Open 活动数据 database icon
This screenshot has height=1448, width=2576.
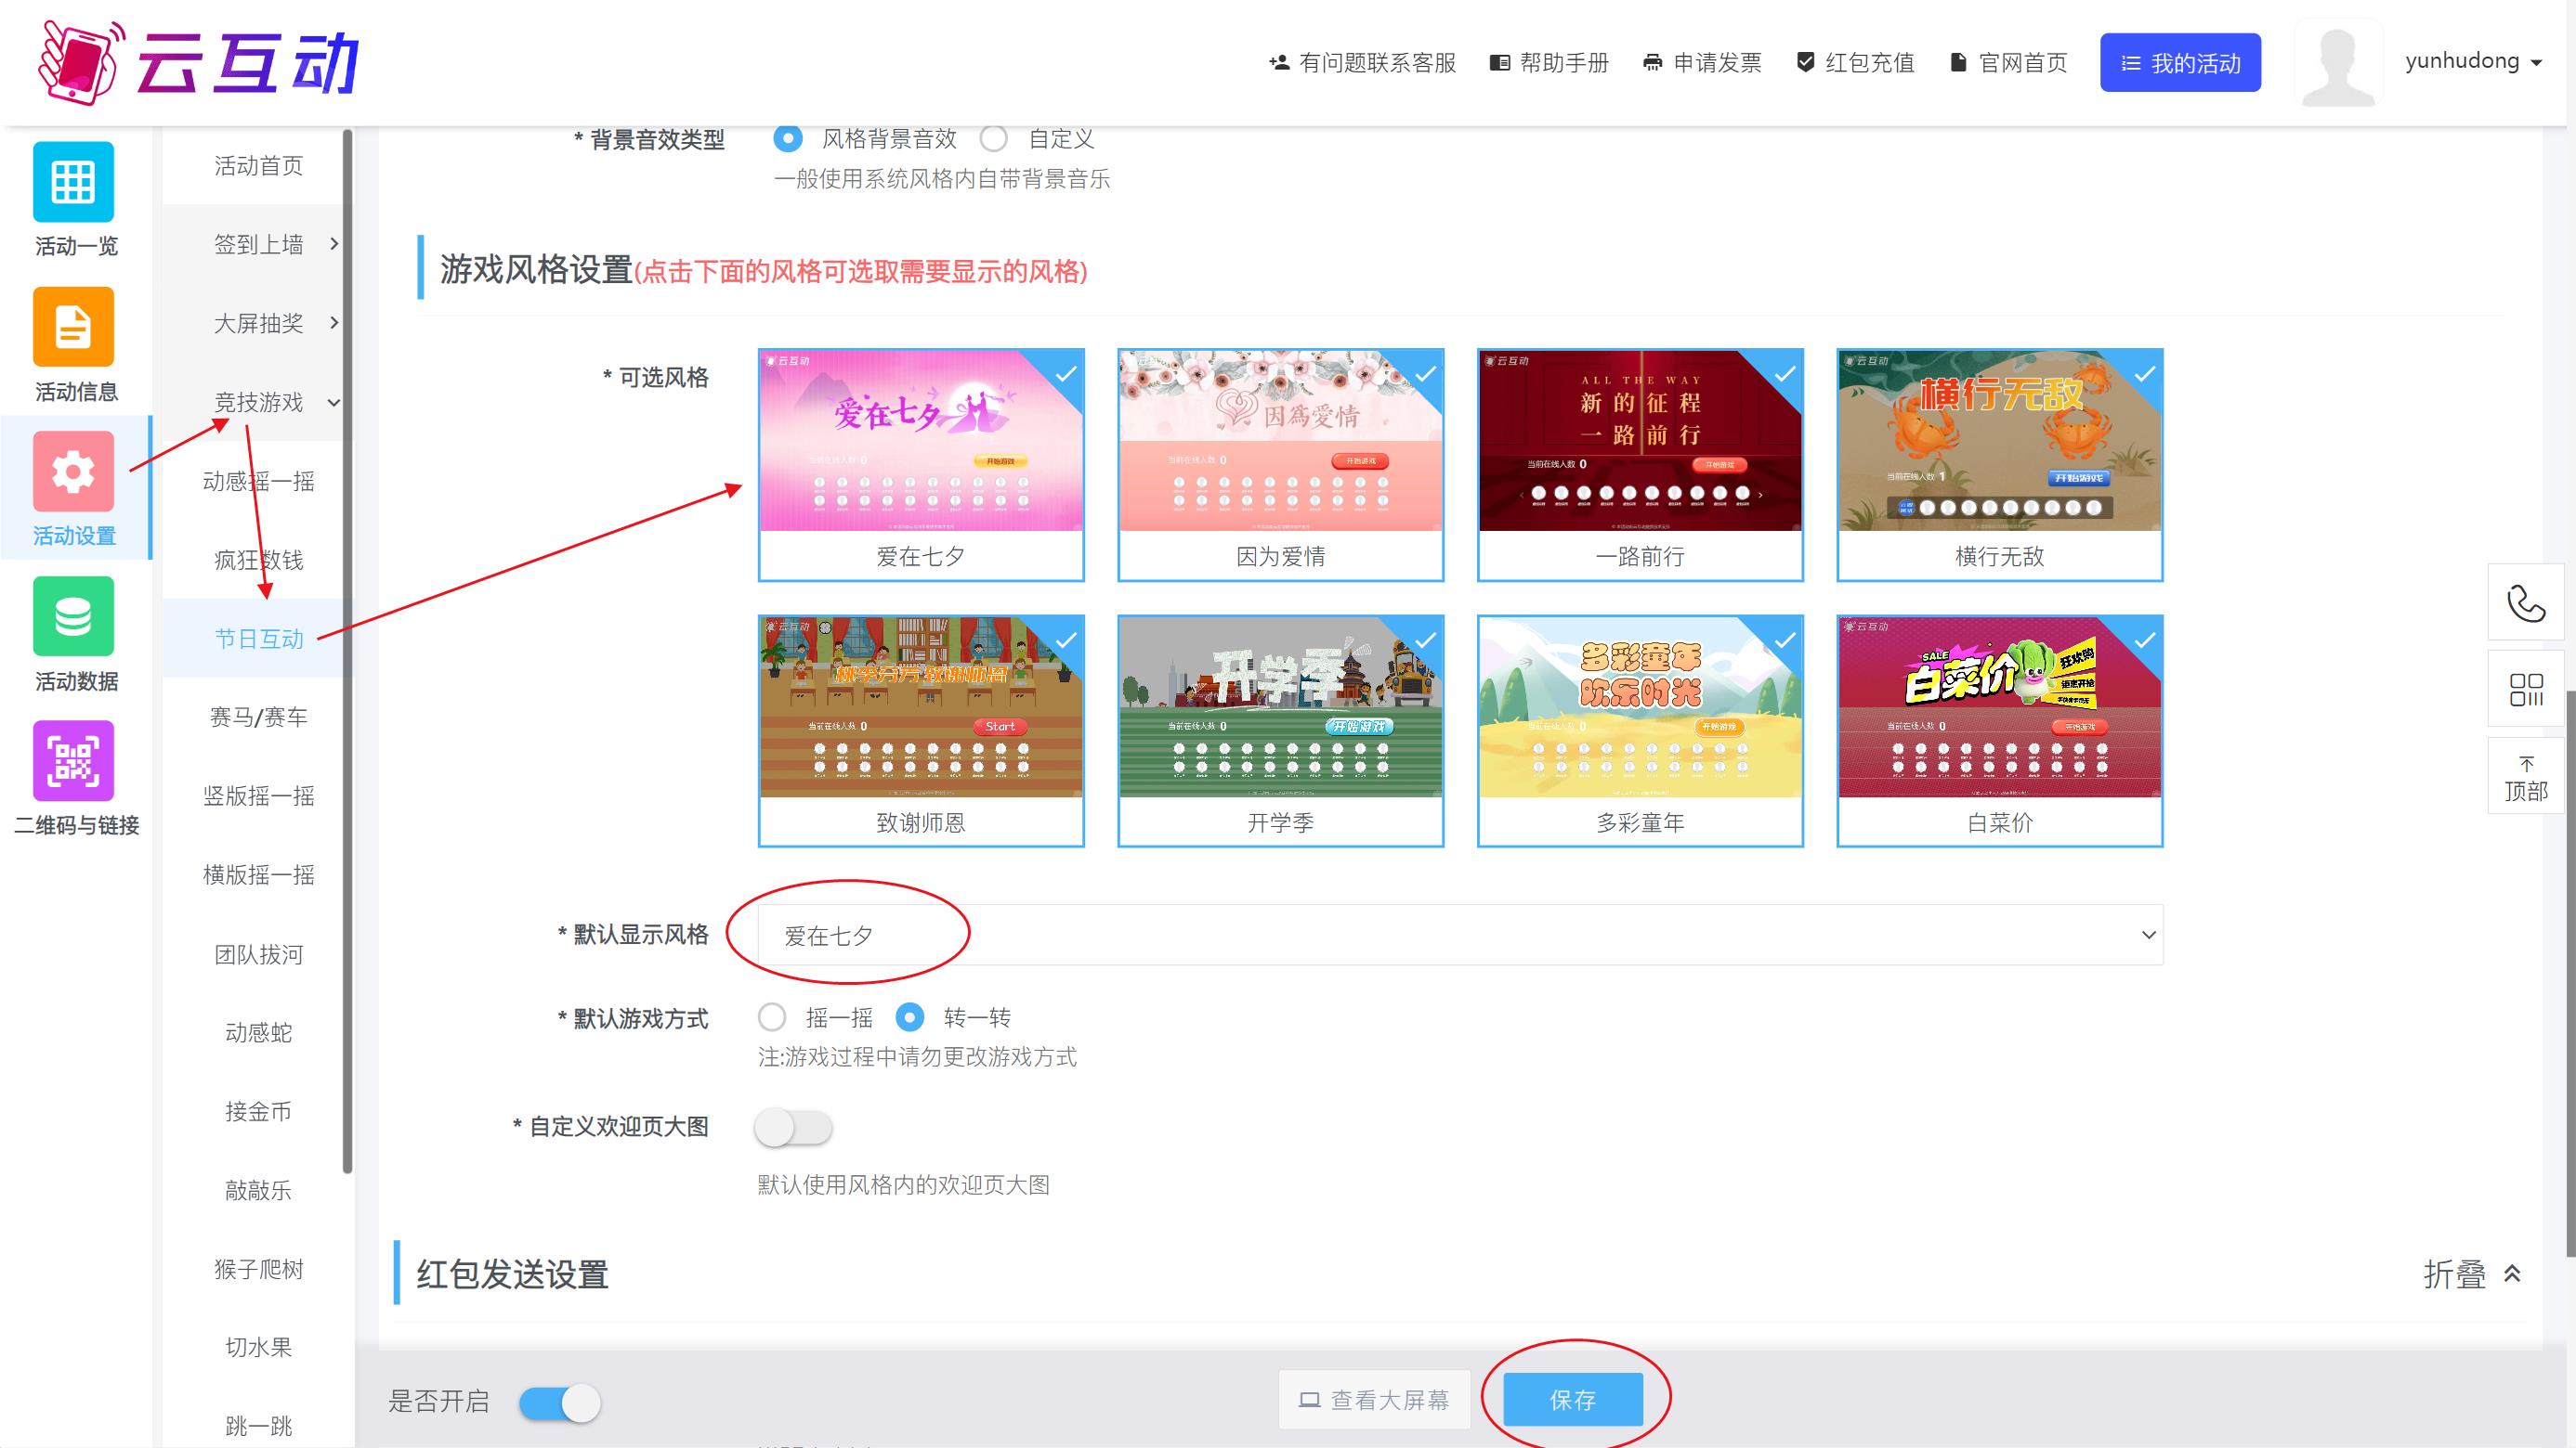73,616
